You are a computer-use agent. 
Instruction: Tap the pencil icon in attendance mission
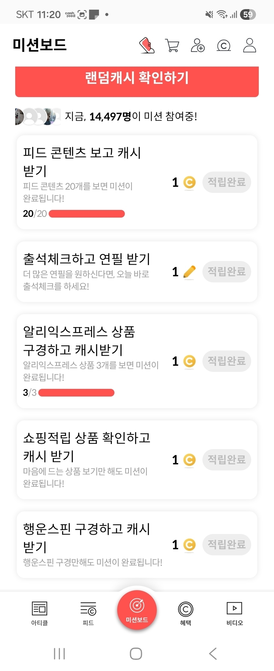point(189,272)
